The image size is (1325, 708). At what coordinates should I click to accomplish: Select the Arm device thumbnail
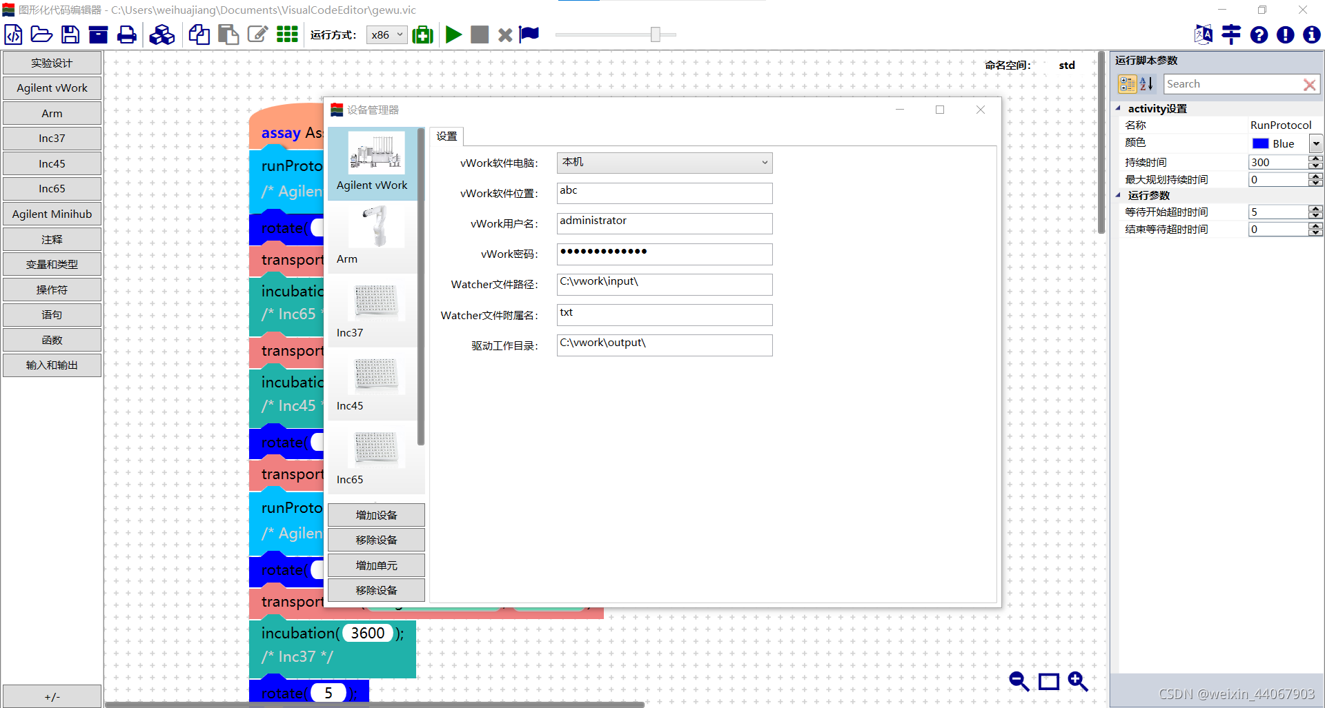coord(373,236)
